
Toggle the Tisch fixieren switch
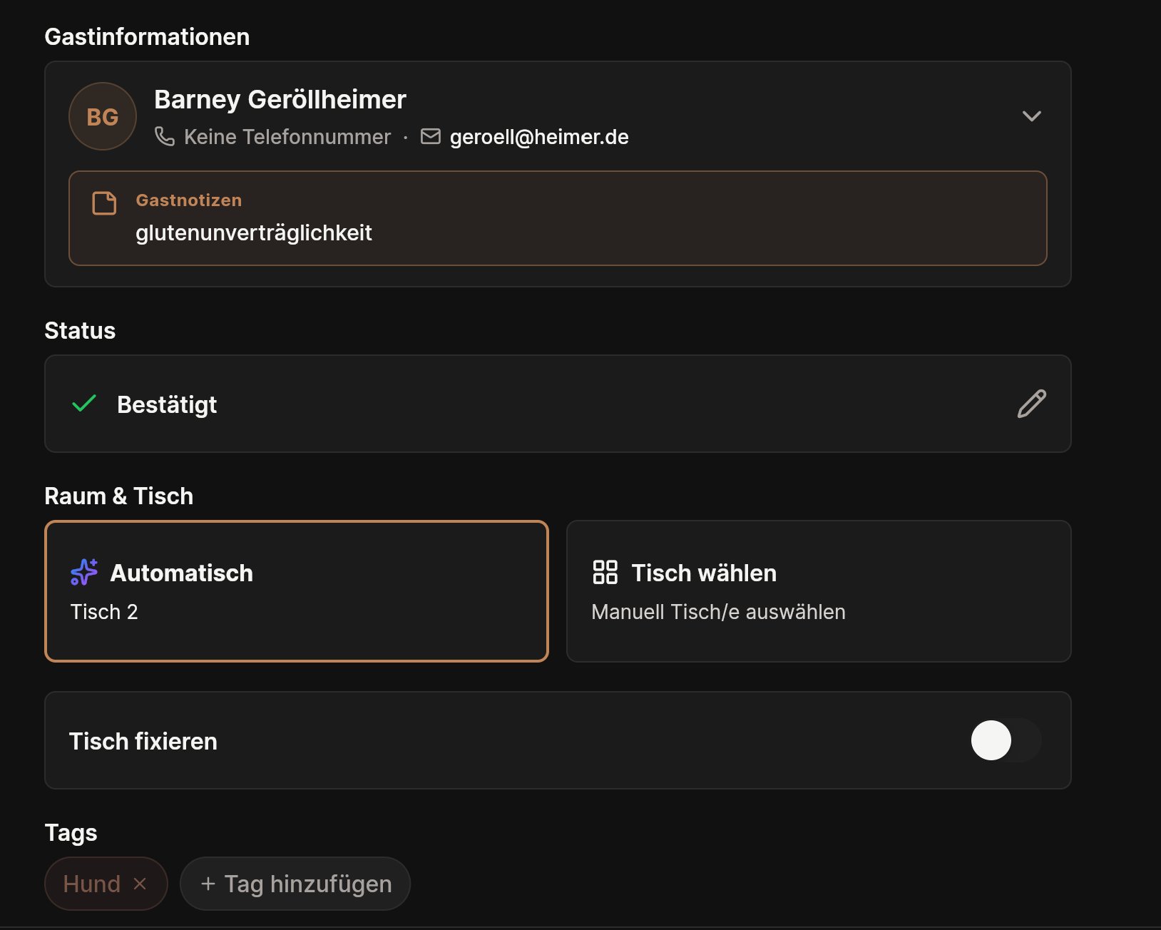pyautogui.click(x=1006, y=740)
